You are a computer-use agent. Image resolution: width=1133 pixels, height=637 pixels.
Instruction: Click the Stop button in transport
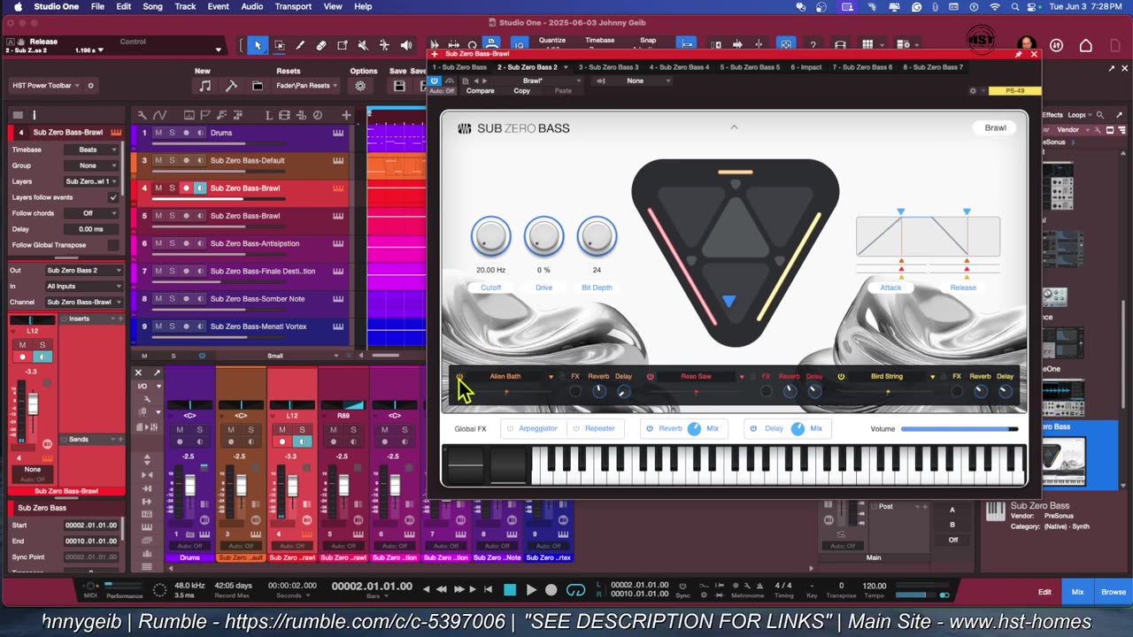point(510,590)
